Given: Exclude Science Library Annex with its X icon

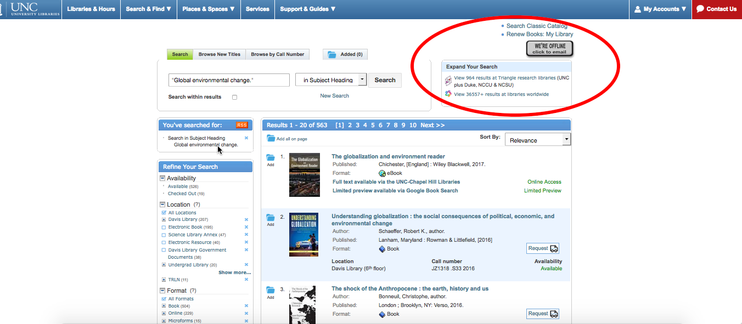Looking at the screenshot, I should (246, 235).
